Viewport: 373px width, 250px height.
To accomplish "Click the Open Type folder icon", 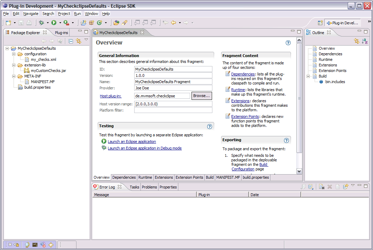I will tap(116, 23).
